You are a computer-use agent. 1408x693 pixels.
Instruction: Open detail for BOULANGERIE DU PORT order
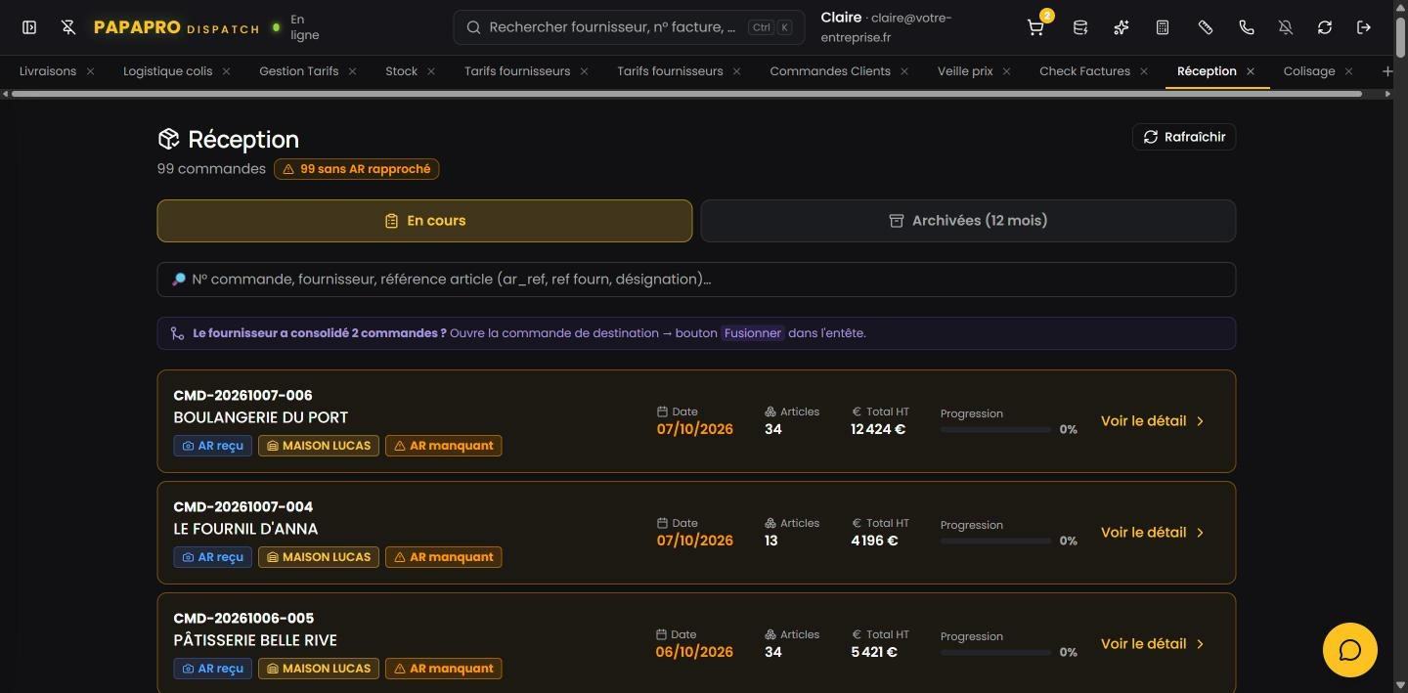coord(1153,421)
